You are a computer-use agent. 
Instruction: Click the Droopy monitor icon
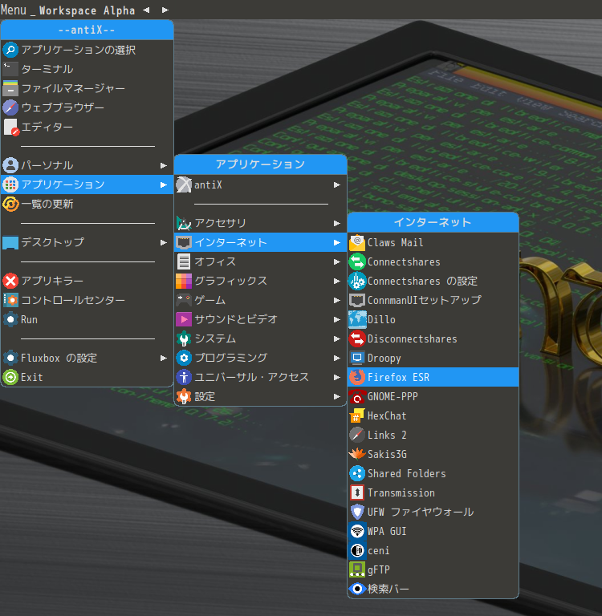click(357, 358)
